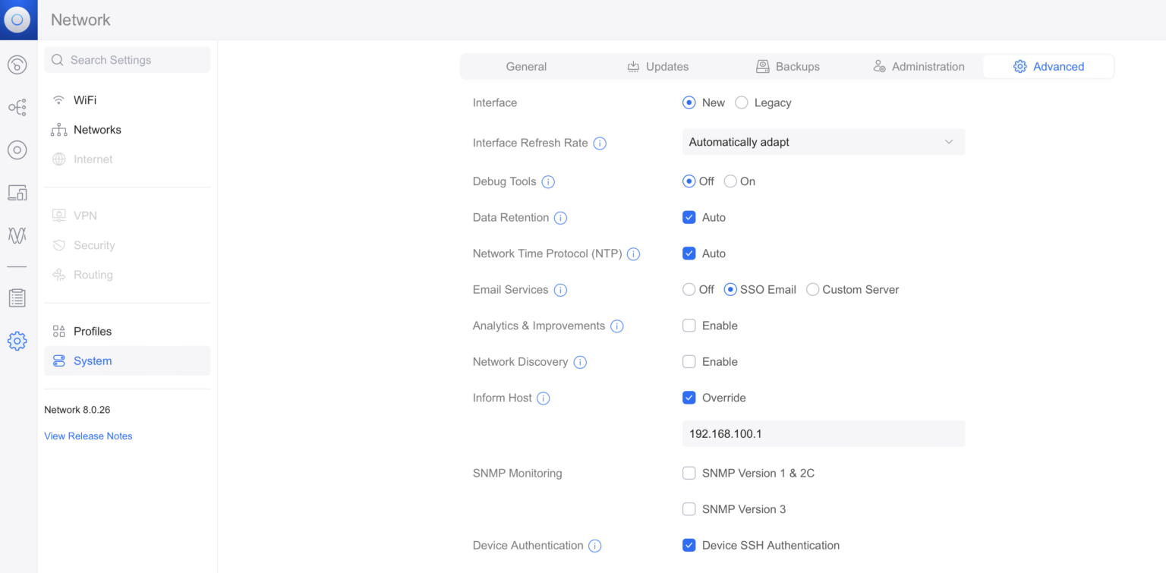Viewport: 1166px width, 573px height.
Task: Open the Profiles settings section
Action: (x=90, y=331)
